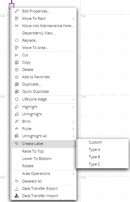Image resolution: width=130 pixels, height=202 pixels.
Task: Click the Data Transfer Import download icon
Action: click(16, 196)
